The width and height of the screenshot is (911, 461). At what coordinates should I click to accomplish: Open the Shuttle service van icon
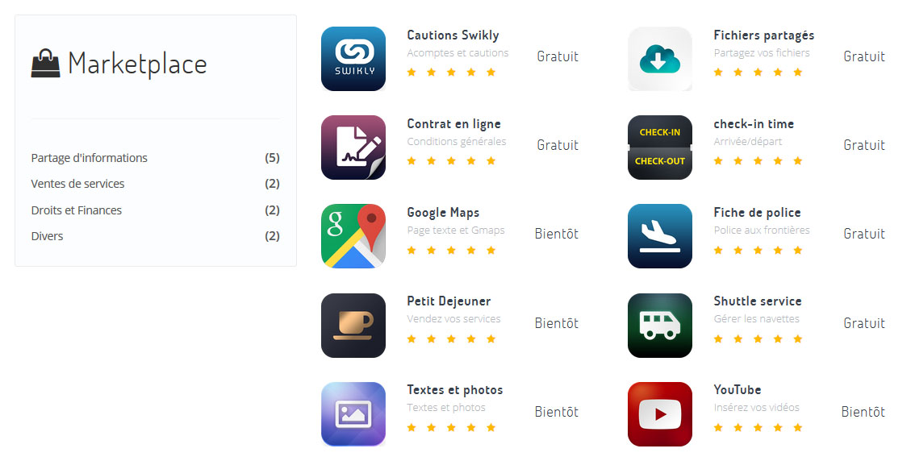[x=660, y=325]
